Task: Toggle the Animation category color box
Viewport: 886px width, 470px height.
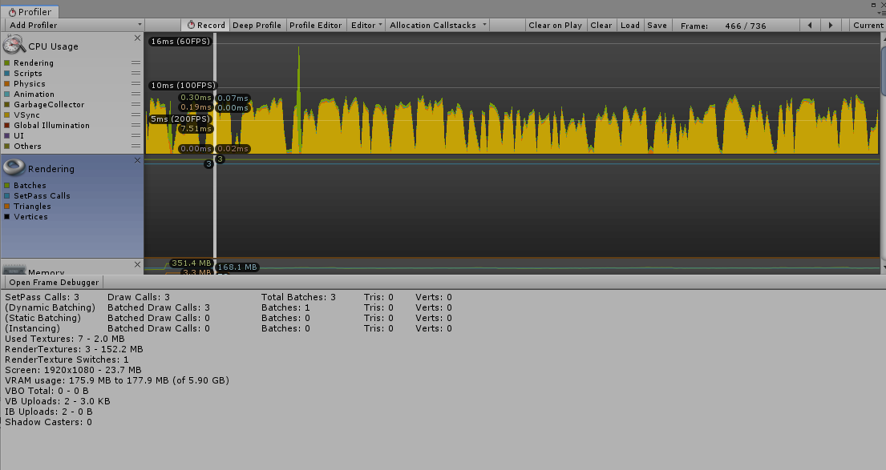Action: click(x=6, y=94)
